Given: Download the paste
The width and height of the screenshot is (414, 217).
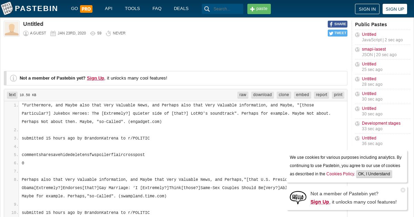Looking at the screenshot, I should tap(263, 95).
